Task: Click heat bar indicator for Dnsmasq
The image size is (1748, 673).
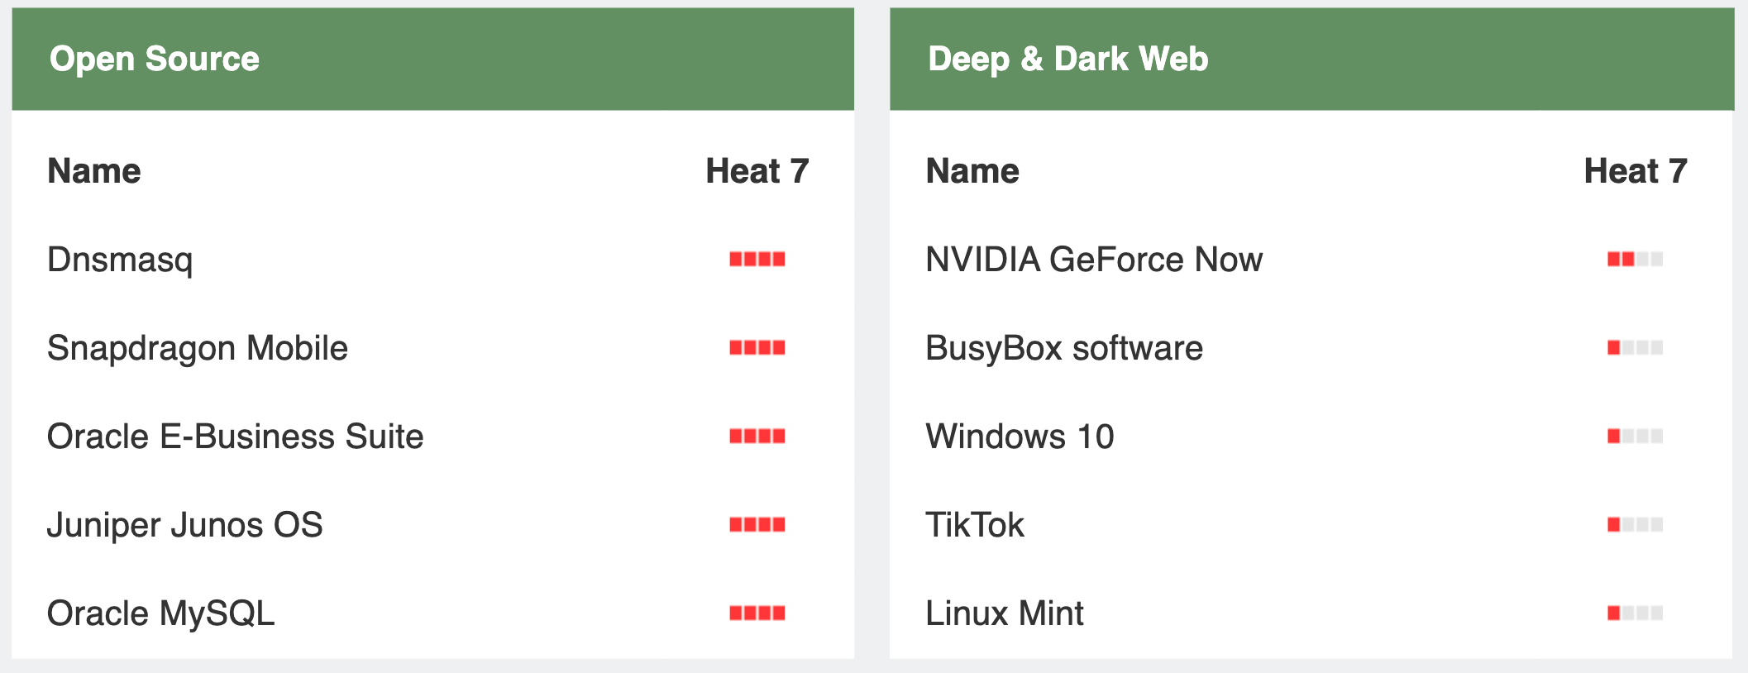Action: point(757,260)
